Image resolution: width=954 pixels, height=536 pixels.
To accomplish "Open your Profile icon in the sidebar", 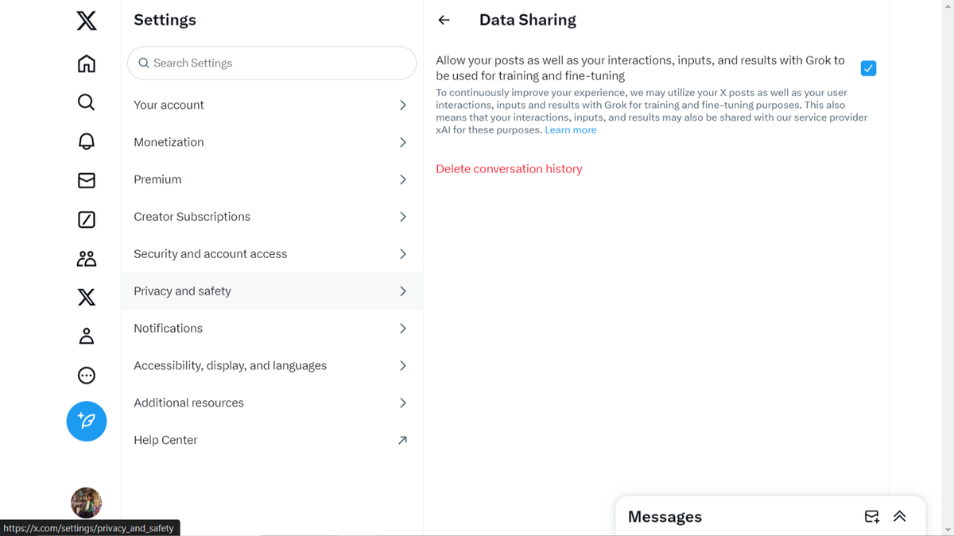I will pos(86,336).
